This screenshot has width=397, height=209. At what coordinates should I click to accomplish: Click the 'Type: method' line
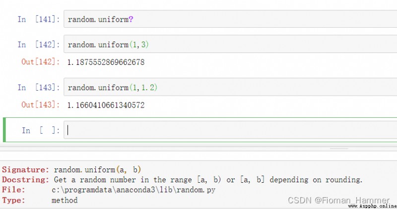(x=40, y=200)
